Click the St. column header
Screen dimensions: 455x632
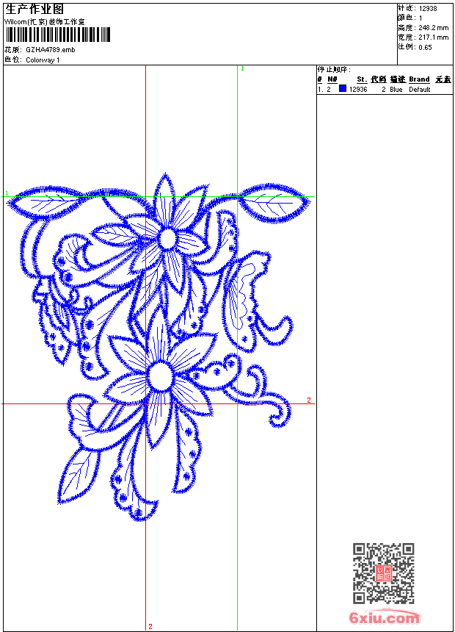[x=361, y=79]
